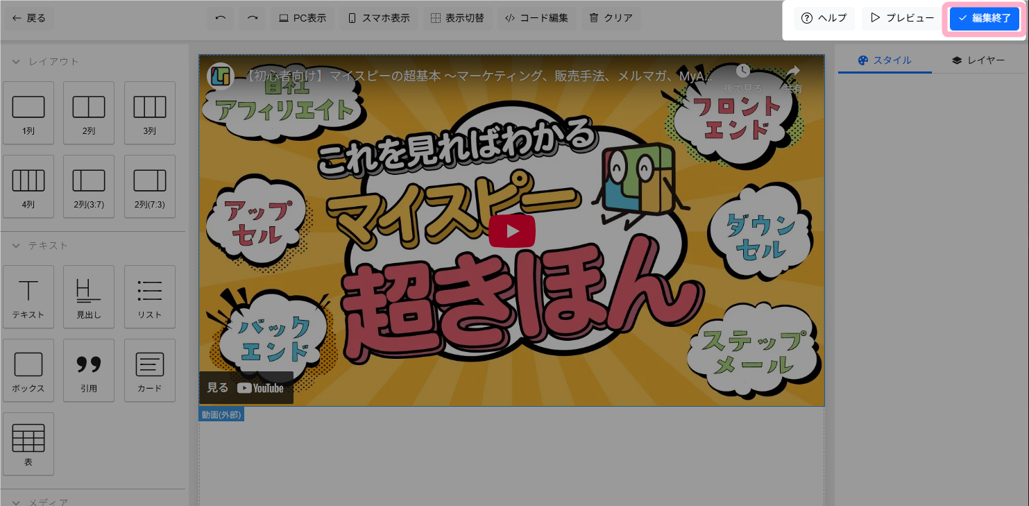Open the スタイル tab
1029x506 pixels.
(885, 60)
